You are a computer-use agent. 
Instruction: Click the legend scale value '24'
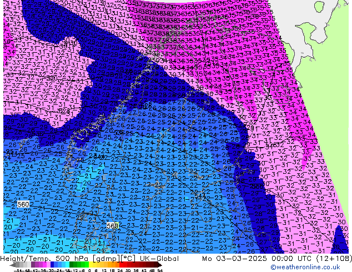click(120, 270)
